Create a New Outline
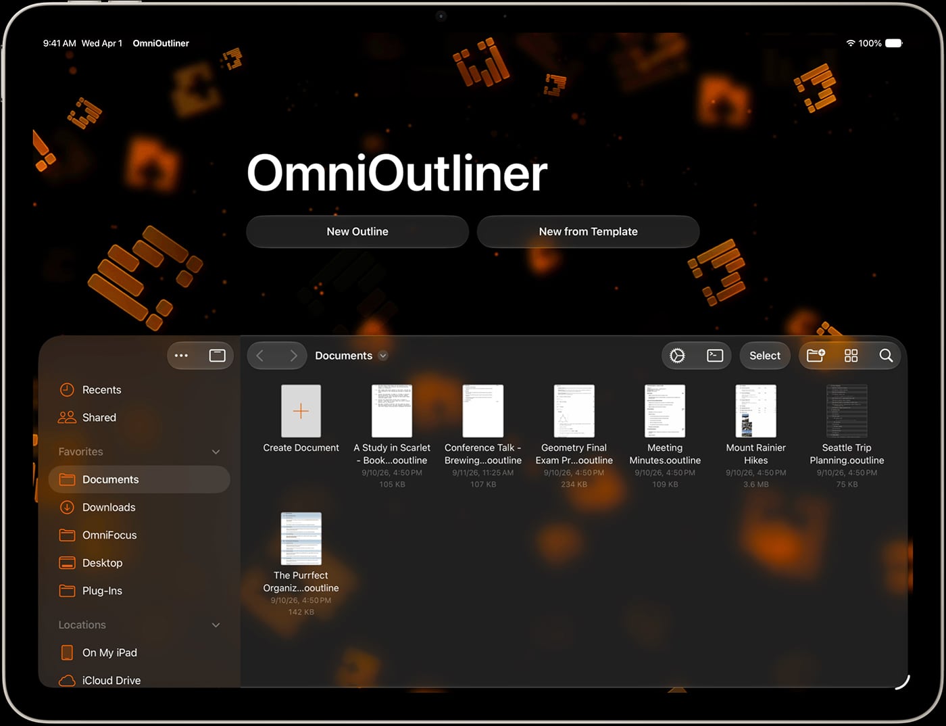Image resolution: width=946 pixels, height=726 pixels. [357, 231]
